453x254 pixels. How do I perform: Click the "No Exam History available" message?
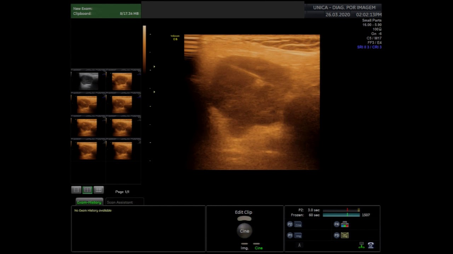pos(93,211)
